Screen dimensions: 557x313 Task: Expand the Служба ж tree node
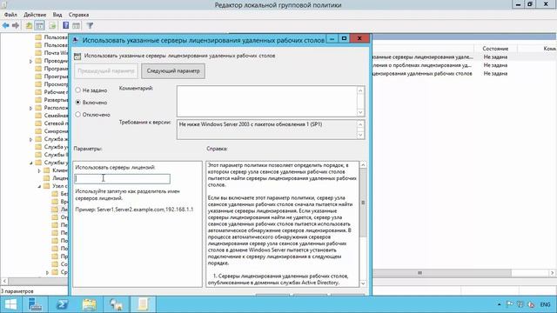(31, 139)
